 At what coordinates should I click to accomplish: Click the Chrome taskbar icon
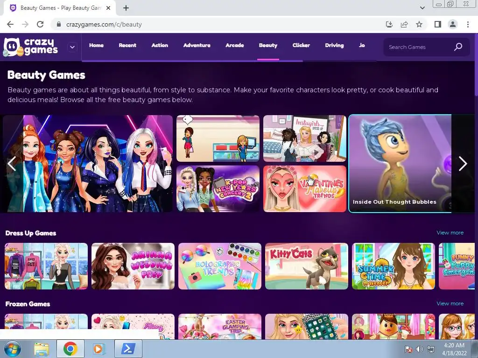click(x=70, y=349)
